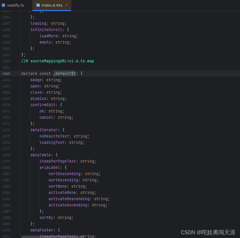This screenshot has height=238, width=240.
Task: Click the ariaLabel property
Action: pos(50,167)
